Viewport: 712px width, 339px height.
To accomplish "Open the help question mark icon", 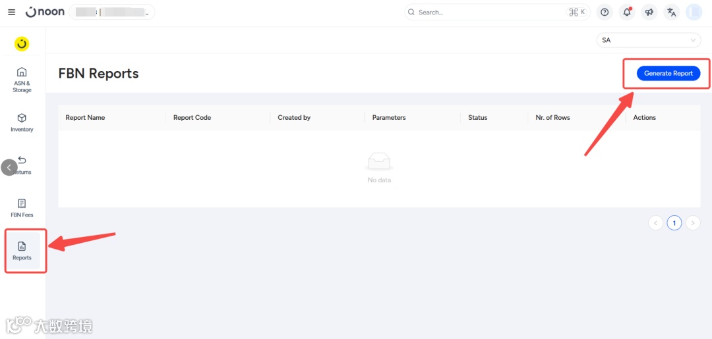I will click(605, 13).
